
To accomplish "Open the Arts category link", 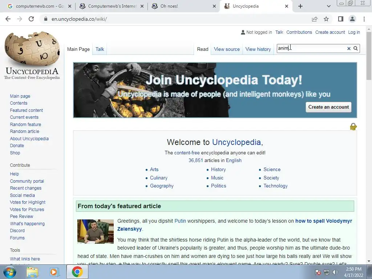I will point(154,169).
